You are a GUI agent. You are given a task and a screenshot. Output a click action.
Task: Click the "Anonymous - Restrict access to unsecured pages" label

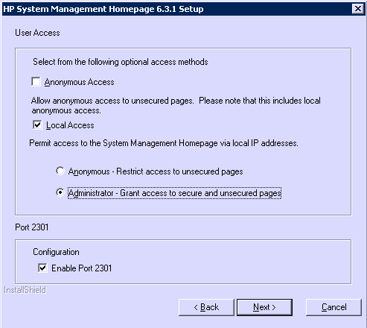[156, 171]
